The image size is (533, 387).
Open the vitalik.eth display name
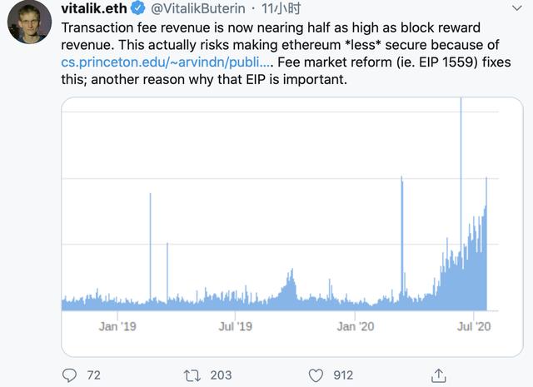point(92,8)
